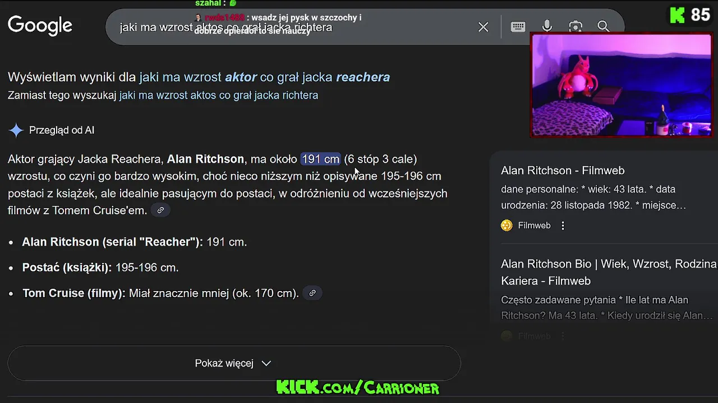
Task: Click the Filmweb favicon under first result
Action: tap(507, 226)
